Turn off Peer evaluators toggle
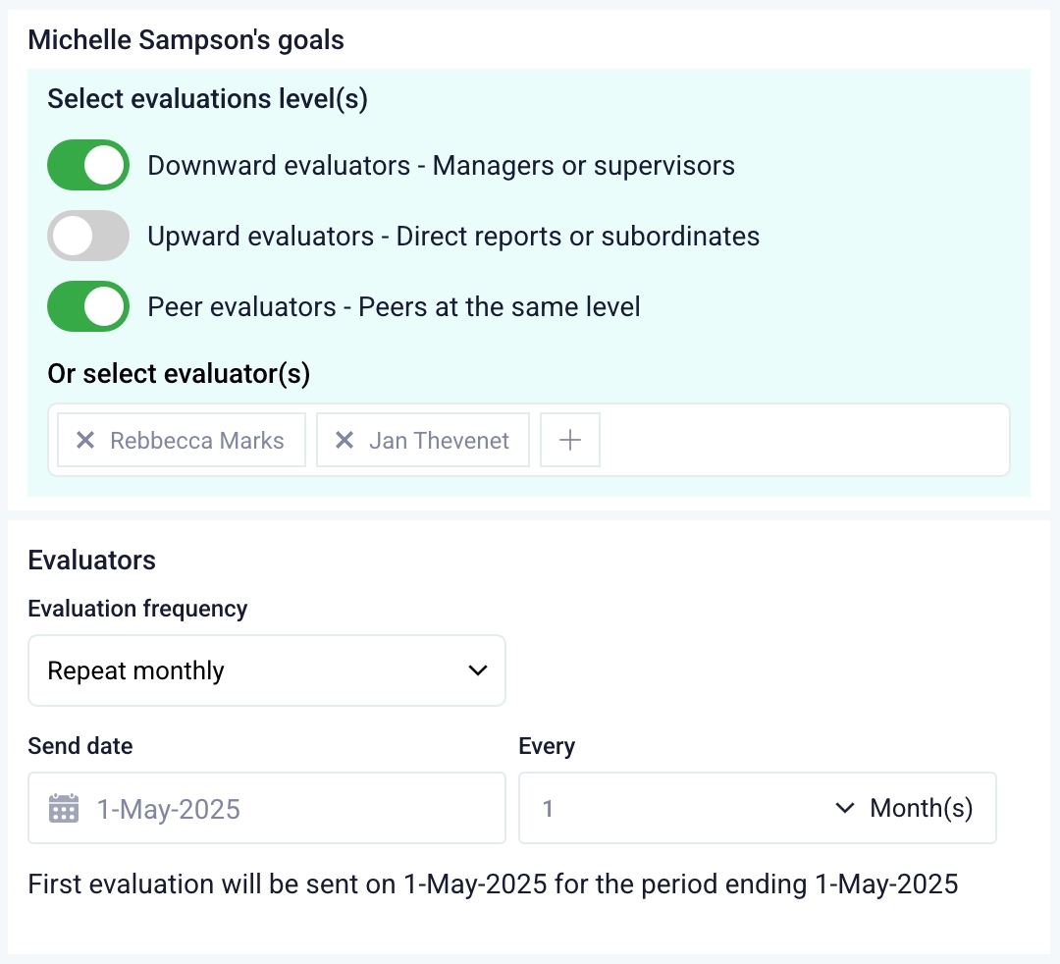Image resolution: width=1060 pixels, height=964 pixels. 87,306
